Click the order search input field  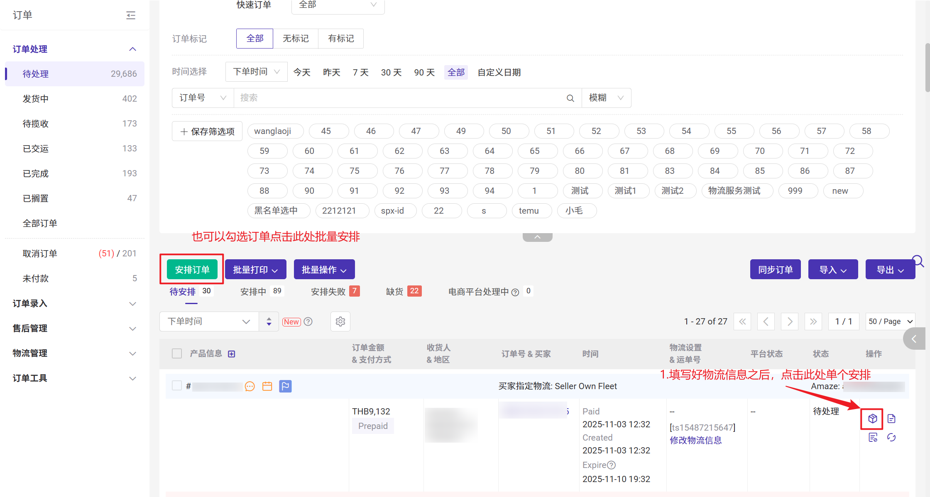(399, 98)
